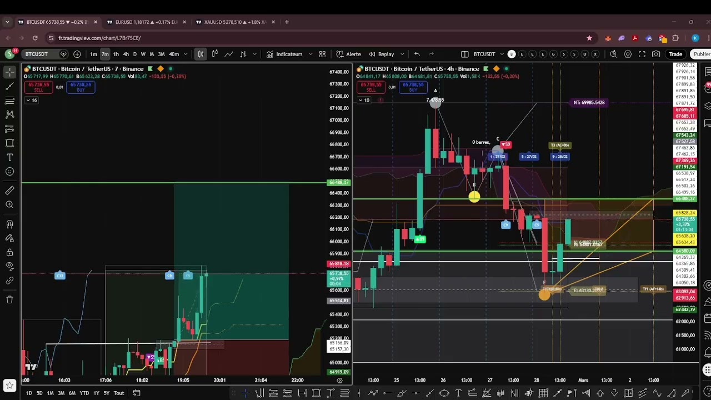Bookmark this page with the star icon

pyautogui.click(x=589, y=38)
